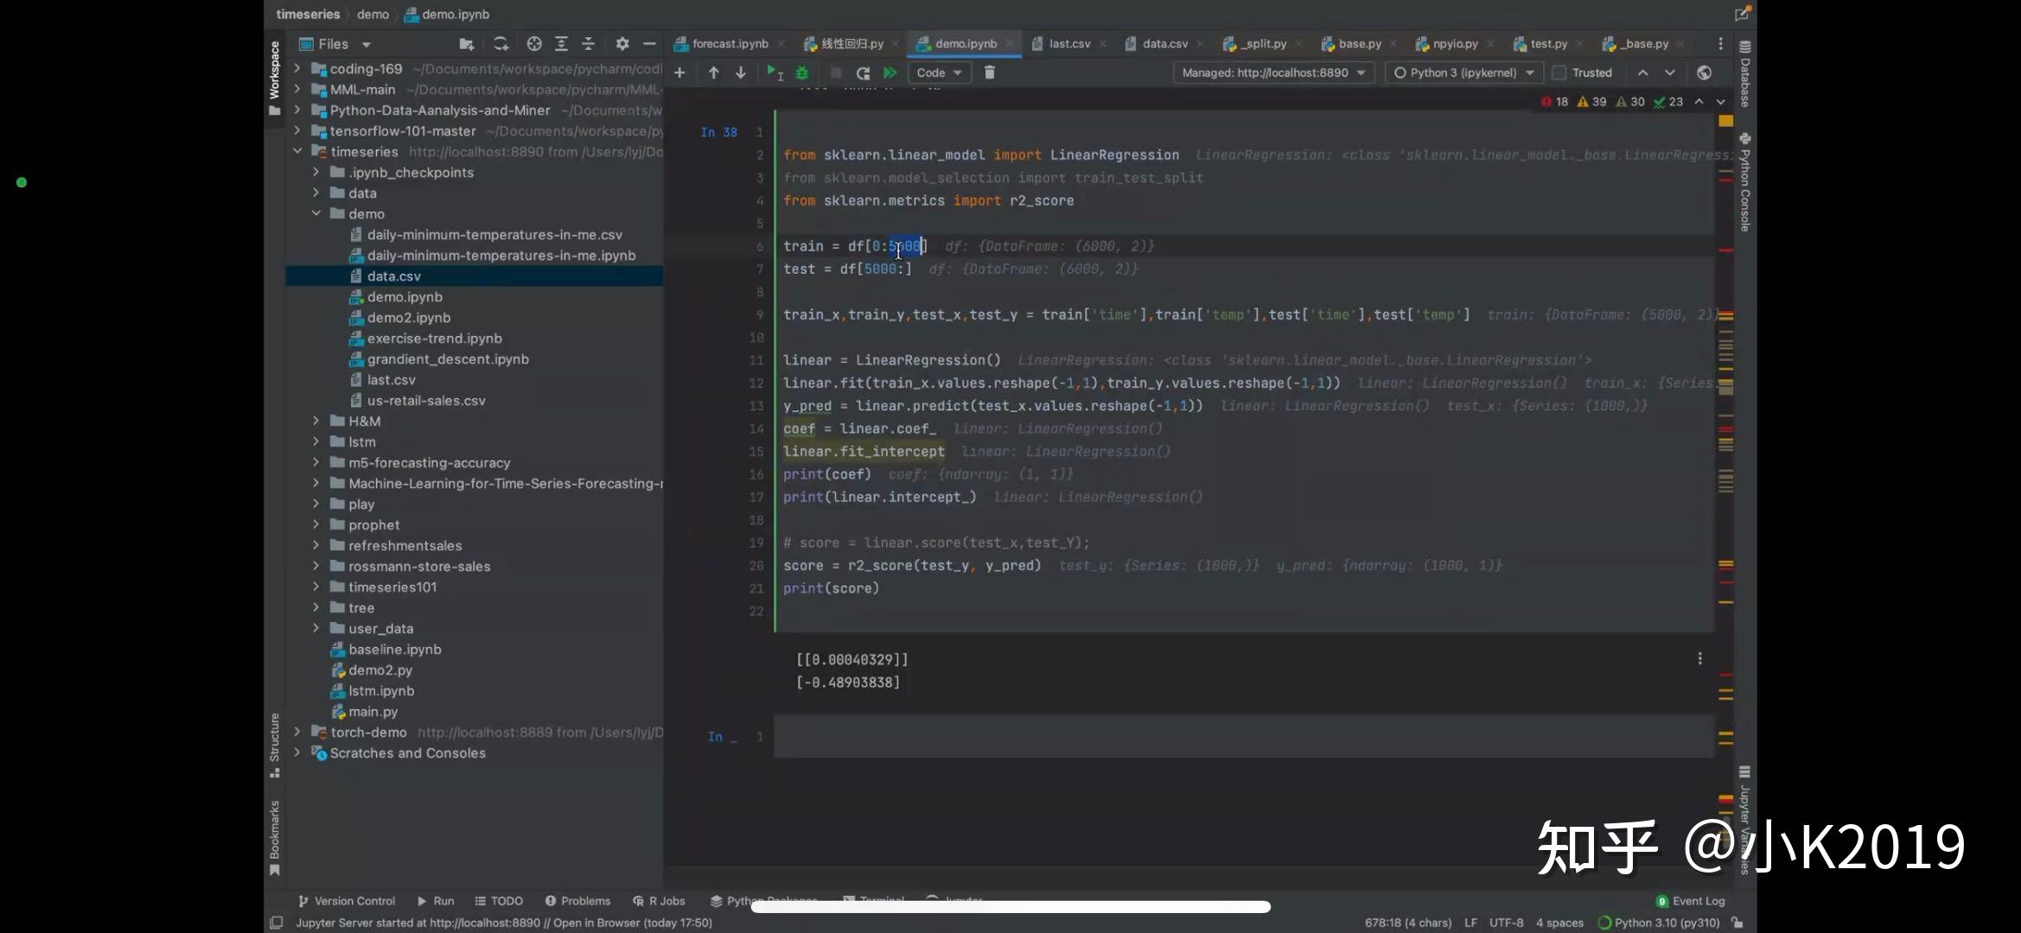2021x933 pixels.
Task: Expand the prophet folder
Action: point(316,525)
